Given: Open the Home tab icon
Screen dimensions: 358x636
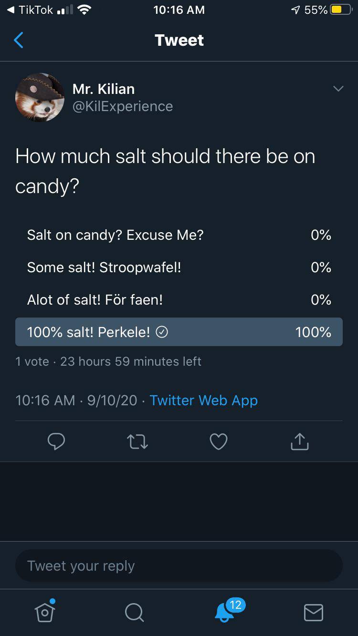Looking at the screenshot, I should 45,612.
